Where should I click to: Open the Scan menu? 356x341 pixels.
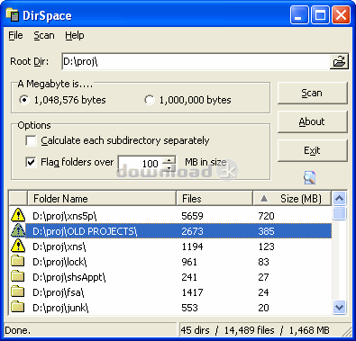44,35
